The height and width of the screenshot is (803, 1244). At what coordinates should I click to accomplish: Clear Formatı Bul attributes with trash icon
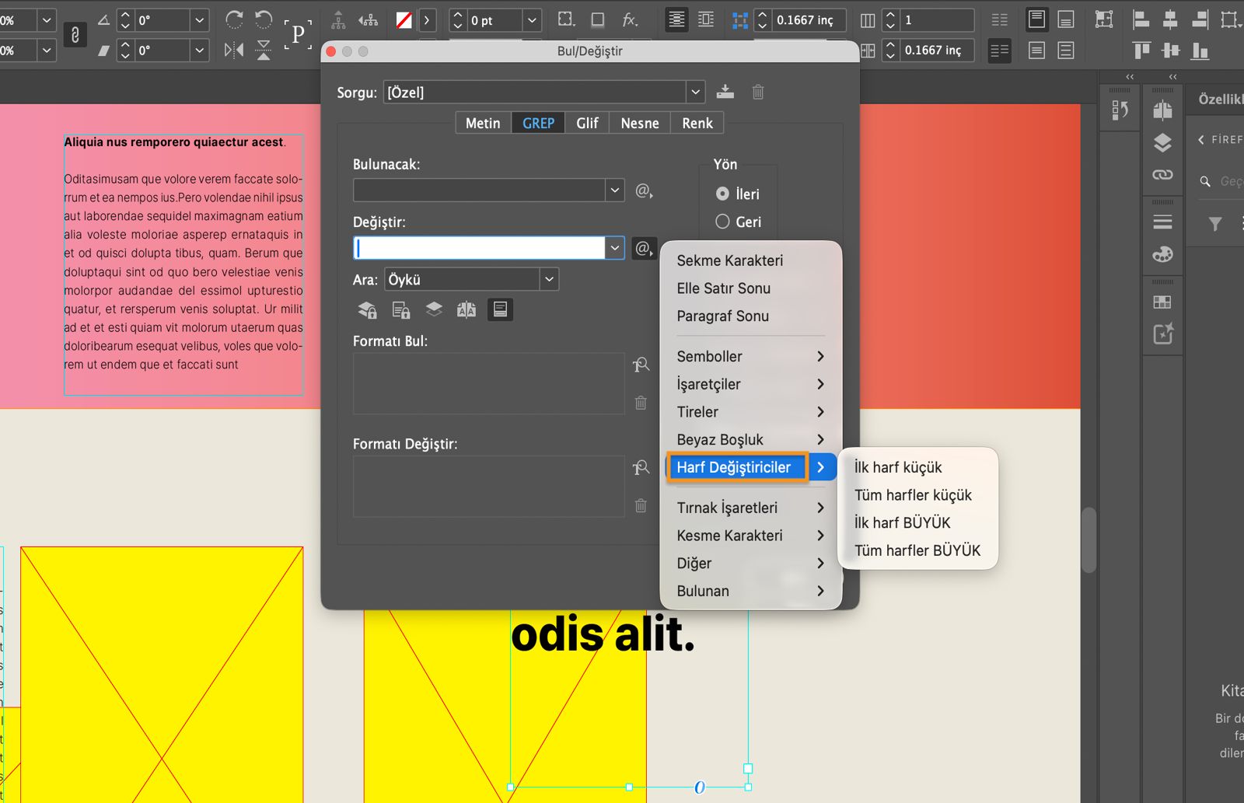click(641, 403)
